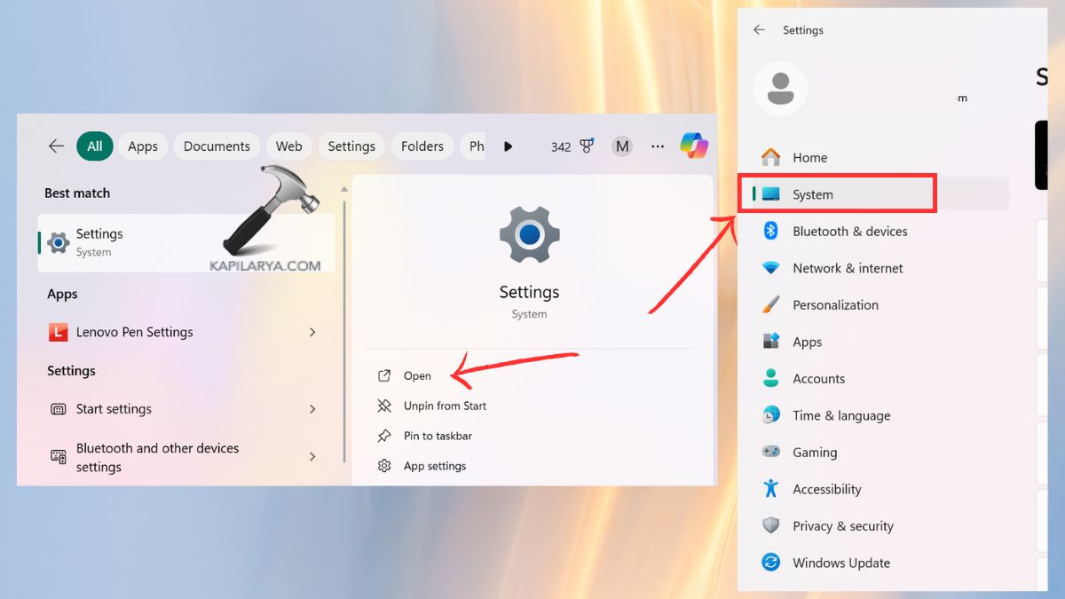Screen dimensions: 1065x599
Task: Click the Bluetooth & devices icon
Action: (770, 231)
